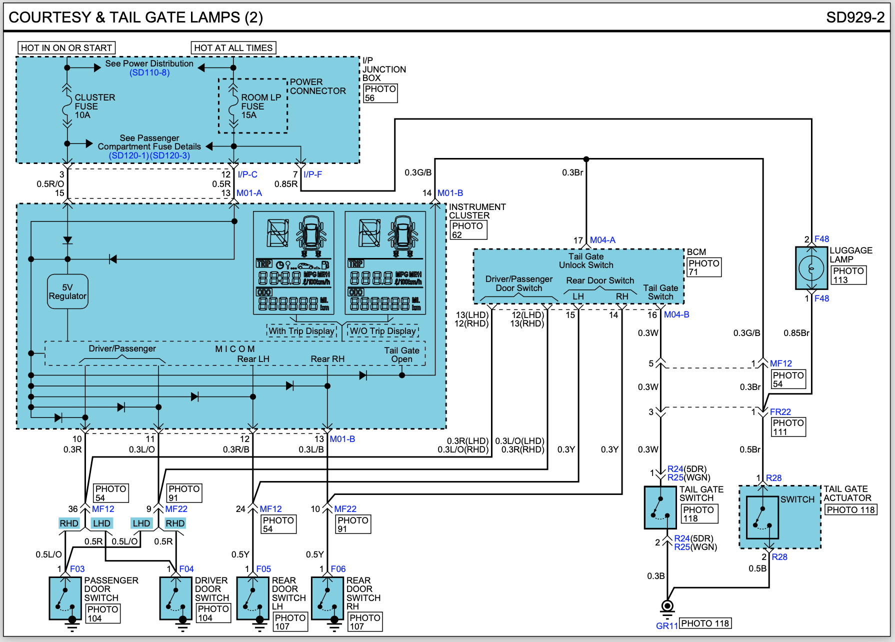Click the rear door switch RH symbol
Viewport: 895px width, 642px height.
[327, 598]
